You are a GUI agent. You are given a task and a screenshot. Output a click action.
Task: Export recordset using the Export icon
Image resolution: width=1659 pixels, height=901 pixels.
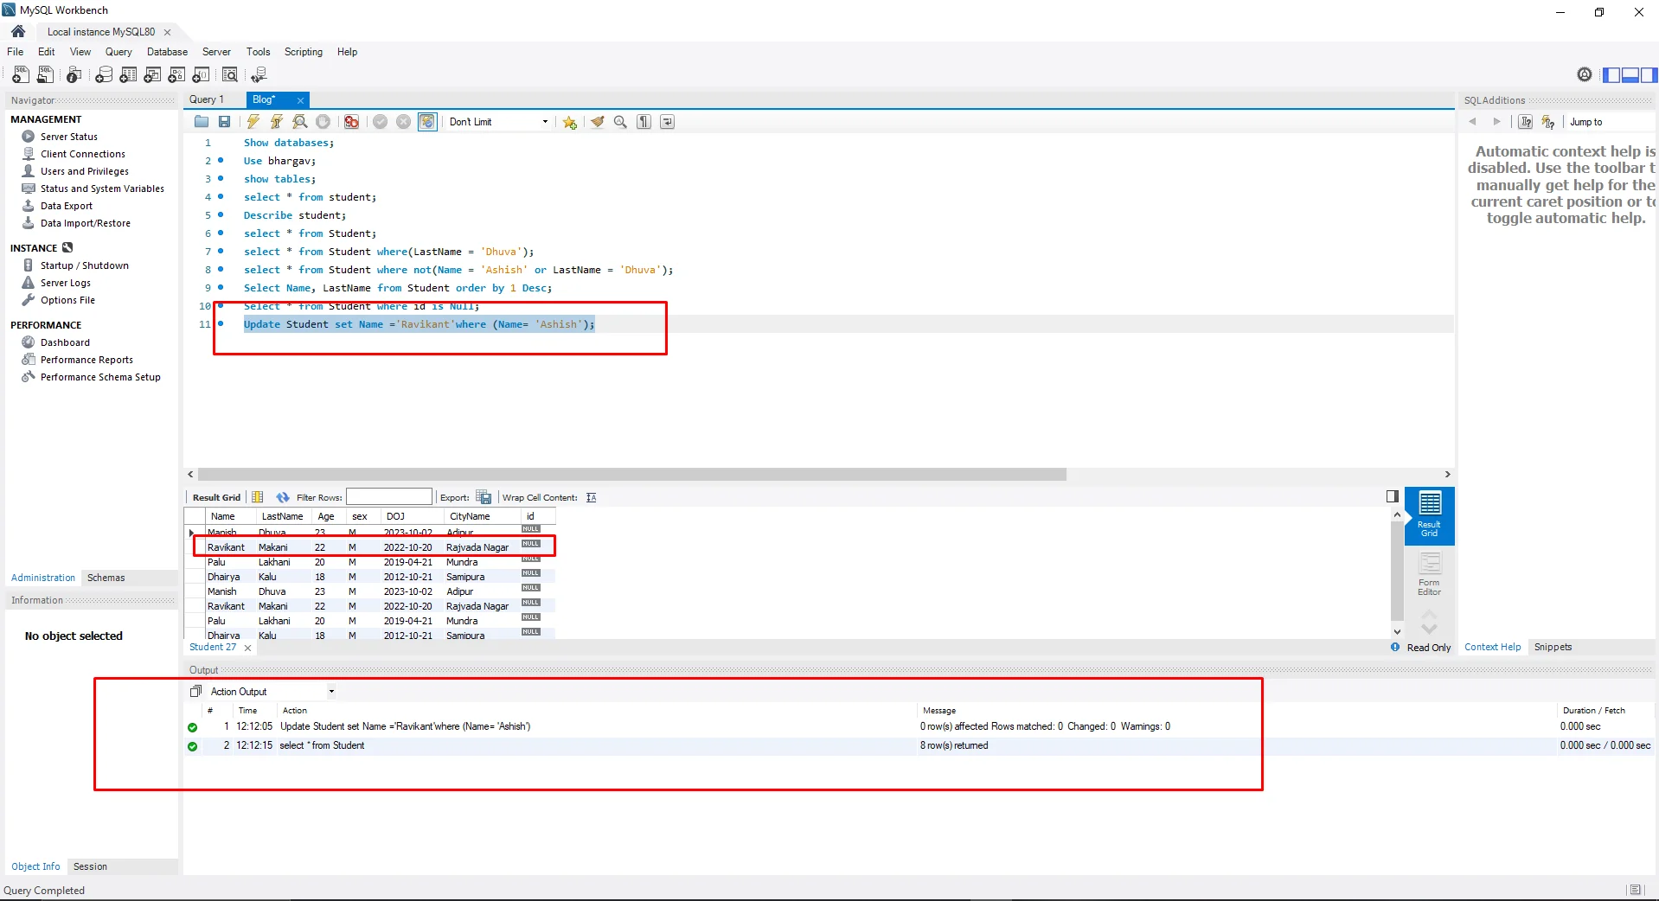point(484,497)
